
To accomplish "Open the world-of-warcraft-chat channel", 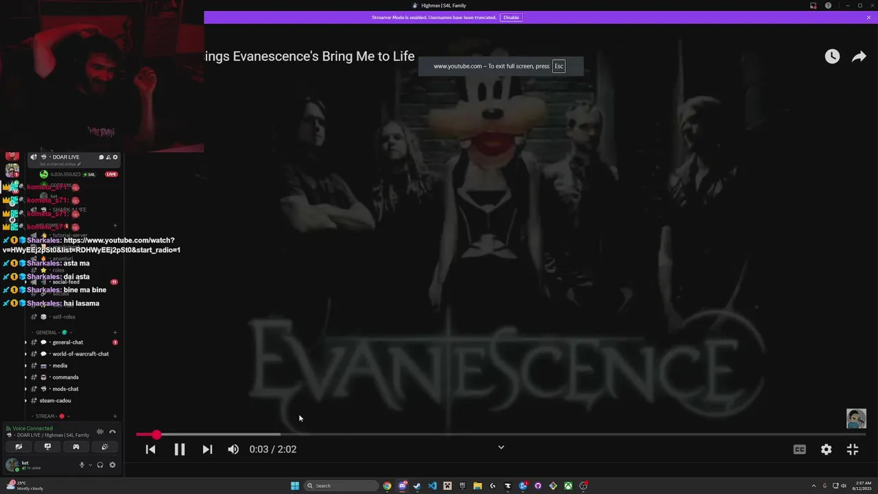I will pyautogui.click(x=80, y=354).
